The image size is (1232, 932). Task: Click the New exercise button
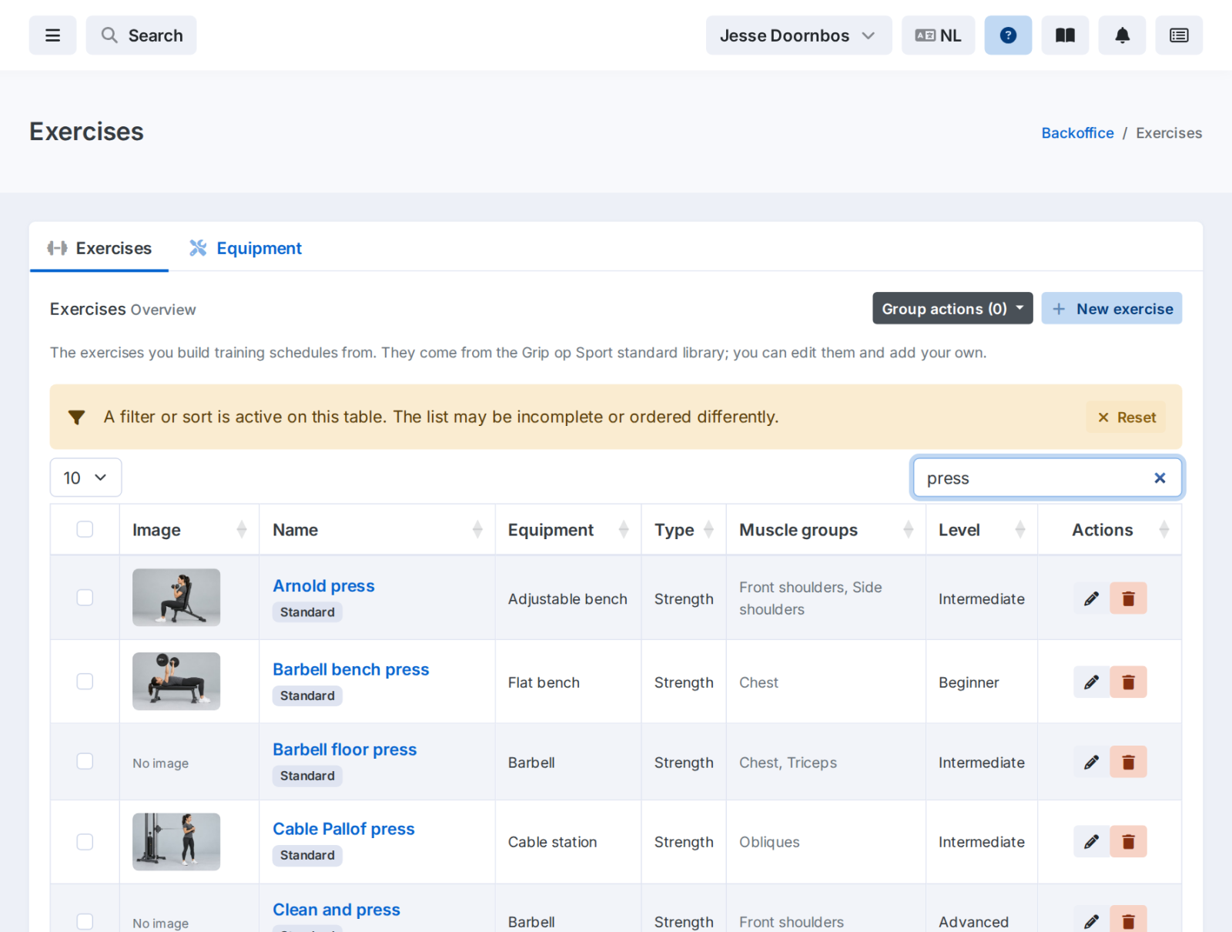pyautogui.click(x=1111, y=308)
